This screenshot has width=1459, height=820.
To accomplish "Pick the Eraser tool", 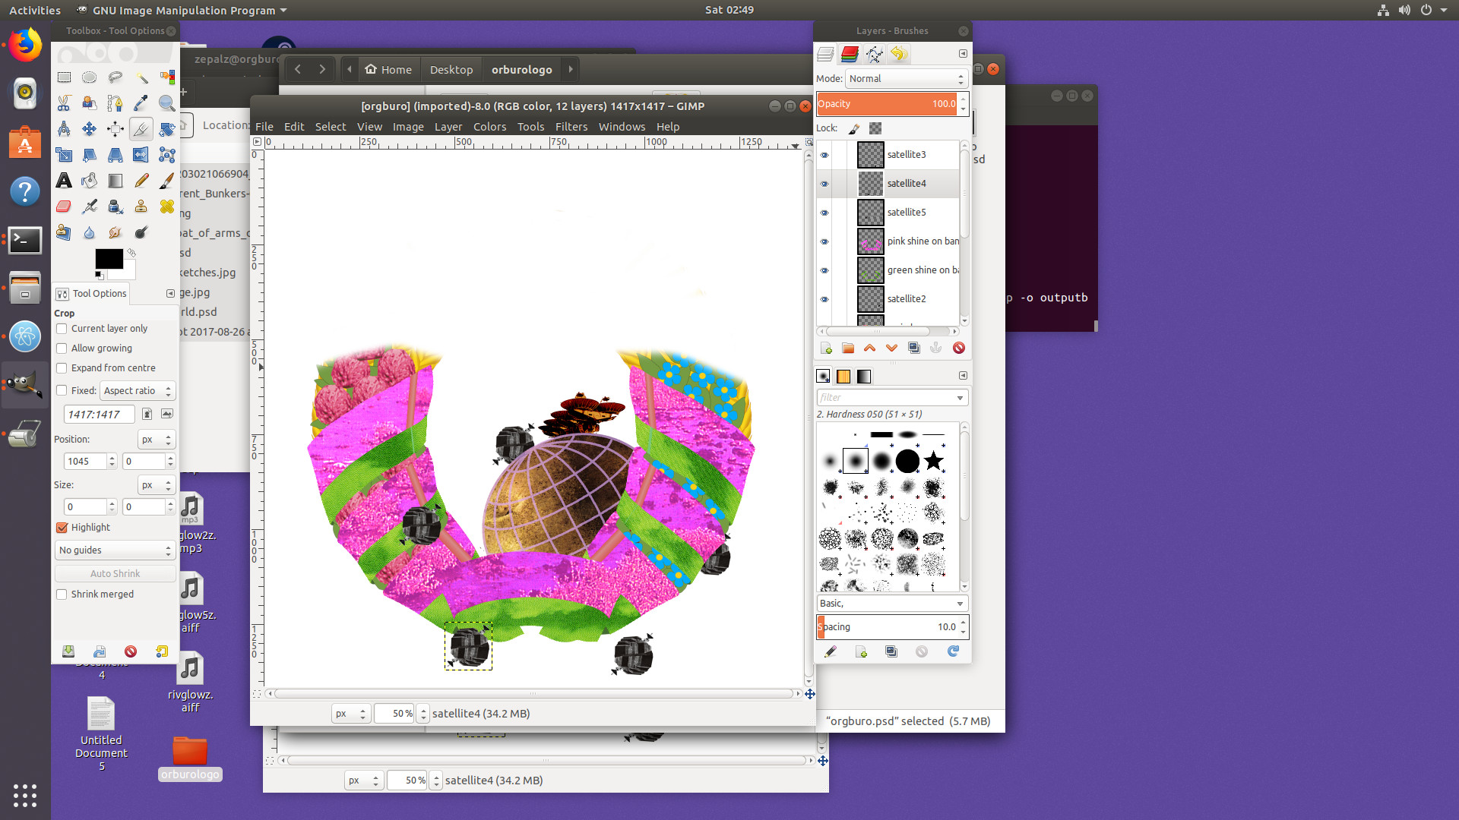I will (64, 207).
